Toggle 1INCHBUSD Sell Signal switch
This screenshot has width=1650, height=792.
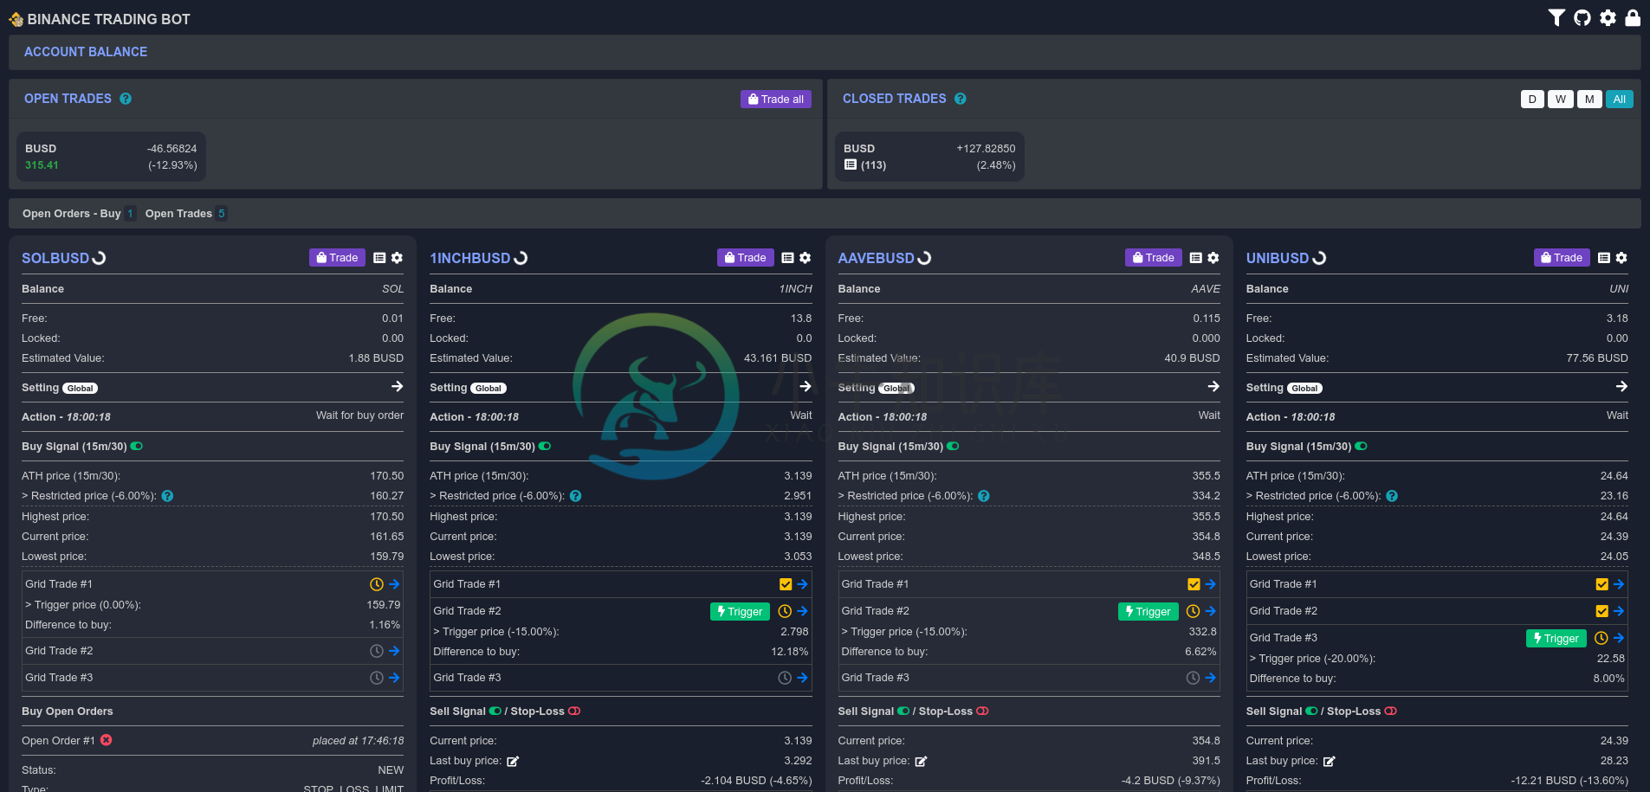[x=495, y=712]
